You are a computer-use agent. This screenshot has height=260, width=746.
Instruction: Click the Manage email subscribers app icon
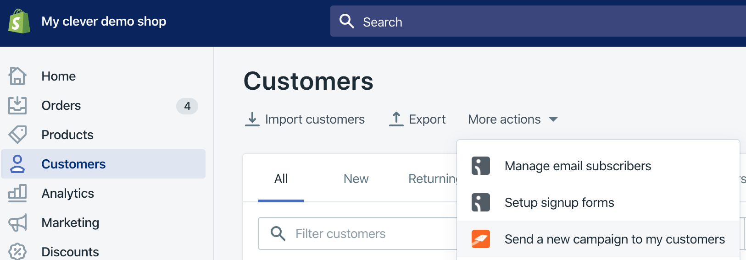tap(481, 166)
